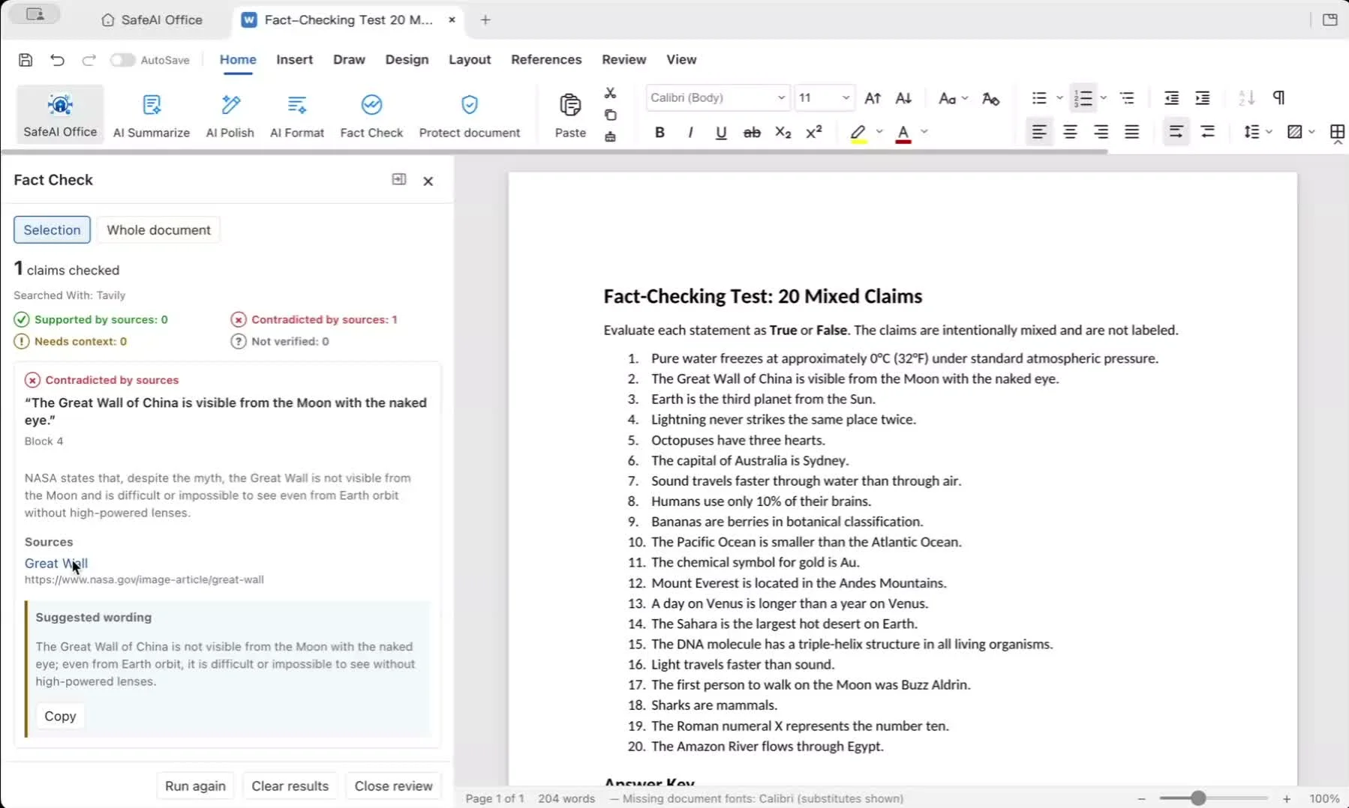Image resolution: width=1349 pixels, height=808 pixels.
Task: Click Clear results button
Action: [x=290, y=786]
